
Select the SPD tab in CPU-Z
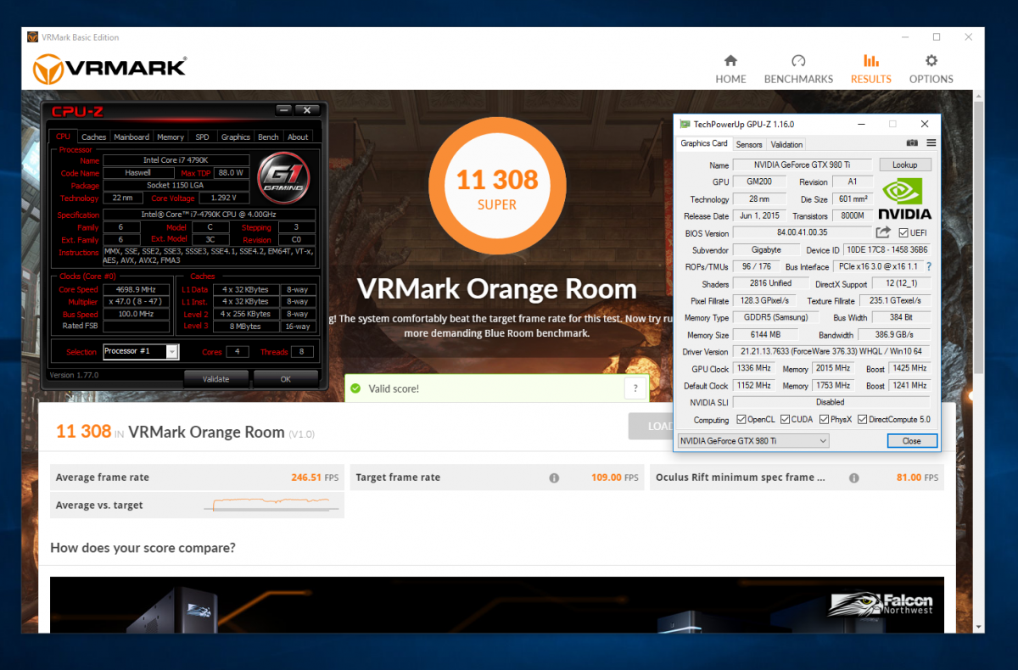click(x=202, y=137)
